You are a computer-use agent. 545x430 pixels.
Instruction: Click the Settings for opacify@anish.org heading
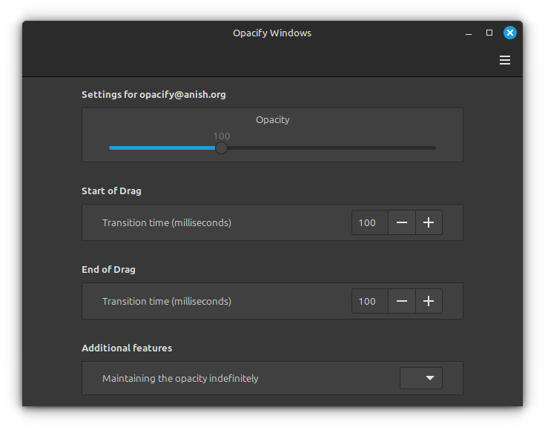(x=153, y=94)
